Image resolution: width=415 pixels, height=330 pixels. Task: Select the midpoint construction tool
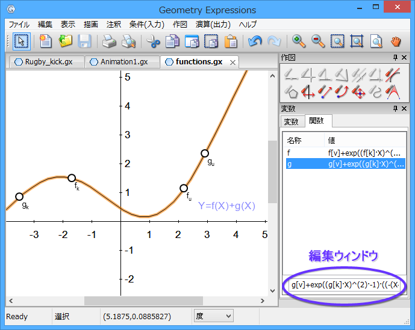click(x=291, y=75)
